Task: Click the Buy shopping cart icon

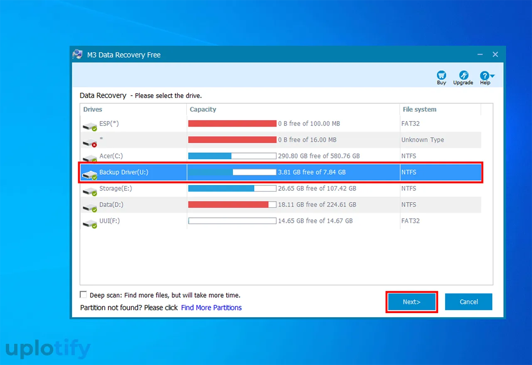Action: tap(441, 75)
